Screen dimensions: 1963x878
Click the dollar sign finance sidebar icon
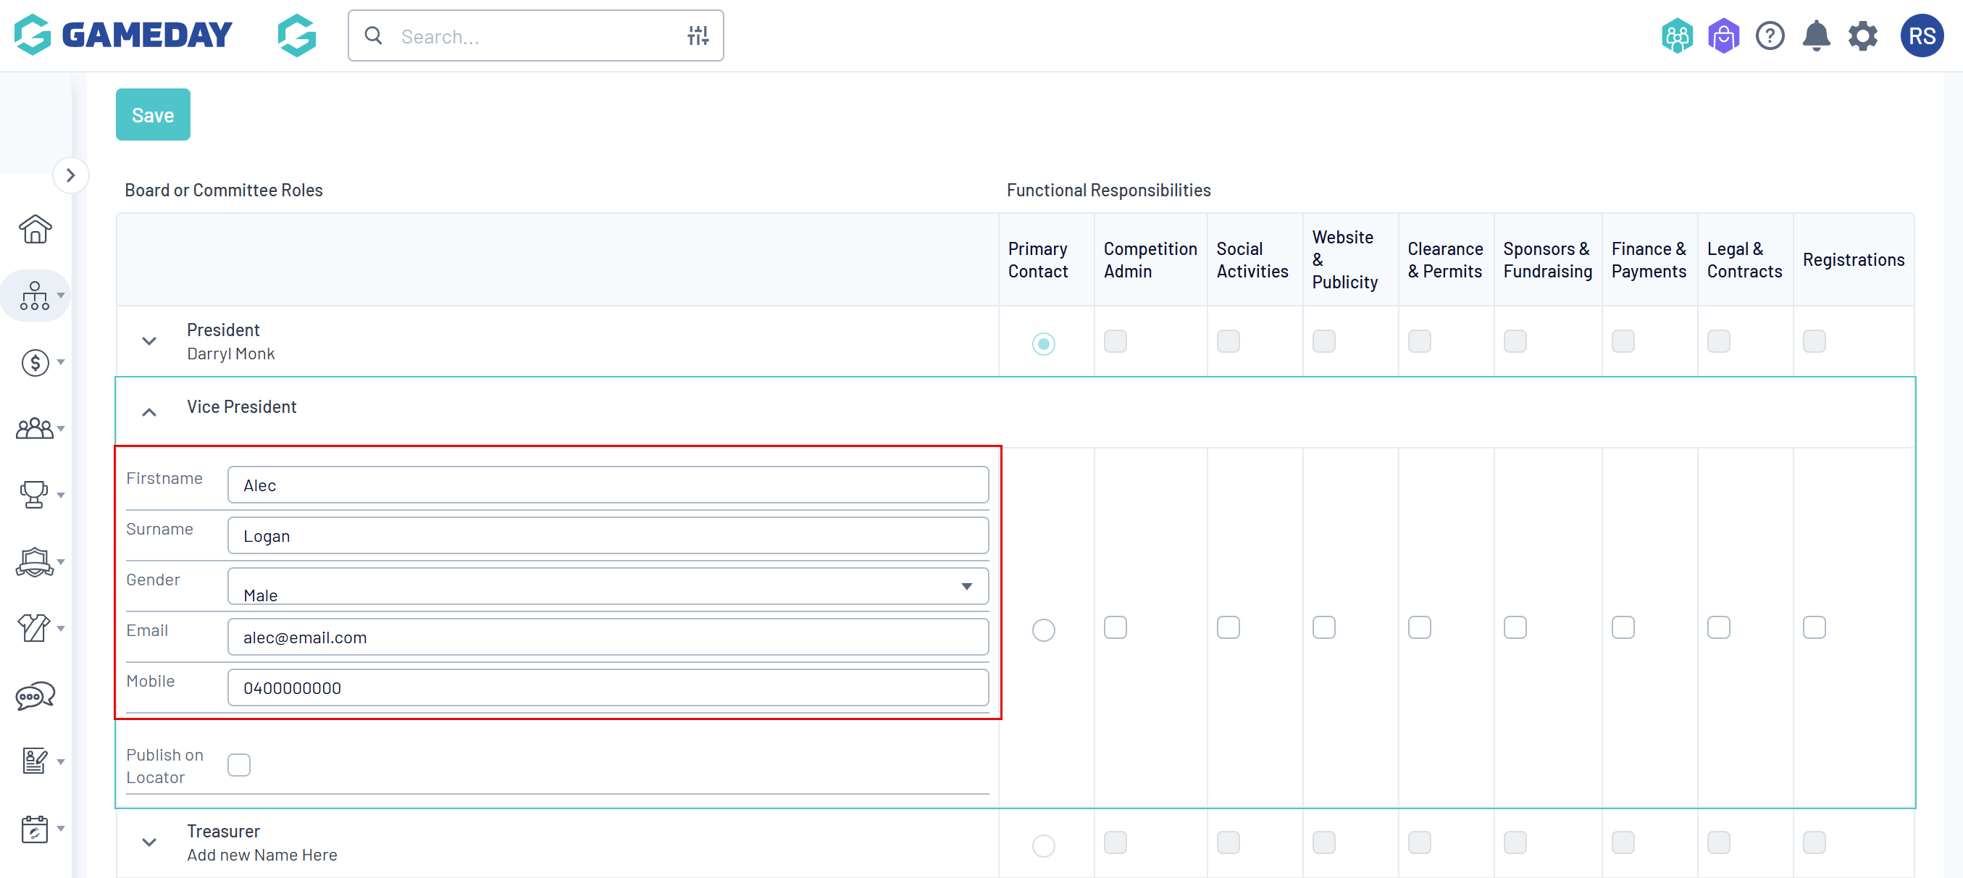click(35, 362)
